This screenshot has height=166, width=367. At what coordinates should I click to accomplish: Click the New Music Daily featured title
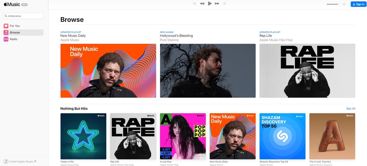point(73,36)
